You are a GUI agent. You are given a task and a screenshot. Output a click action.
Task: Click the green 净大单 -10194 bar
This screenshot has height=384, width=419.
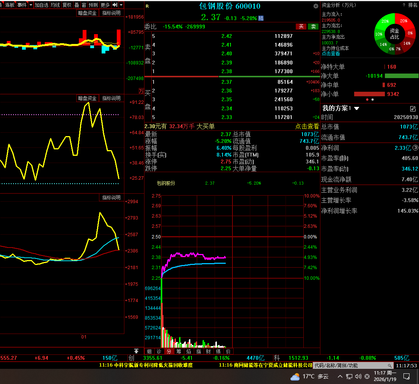pos(402,76)
